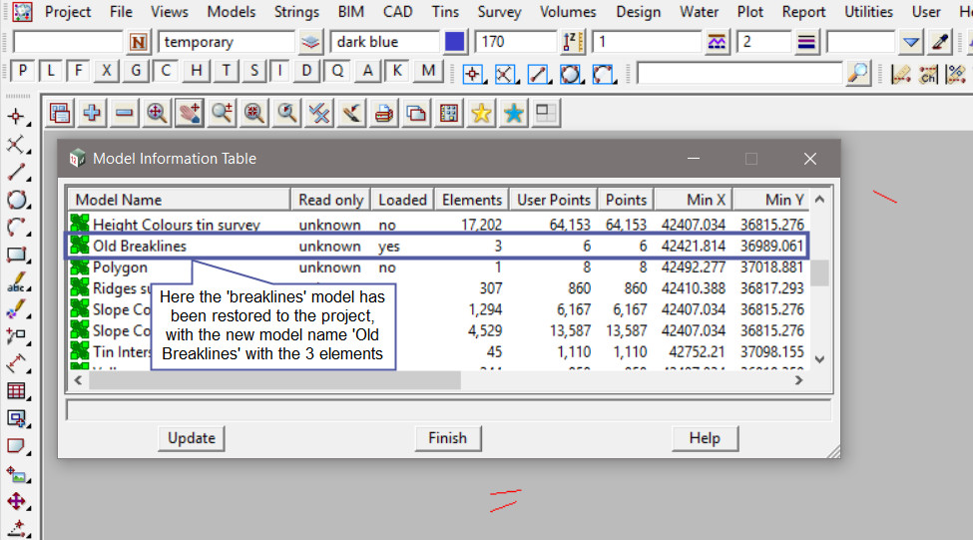Click the dark blue colour swatch
973x540 pixels.
tap(455, 42)
